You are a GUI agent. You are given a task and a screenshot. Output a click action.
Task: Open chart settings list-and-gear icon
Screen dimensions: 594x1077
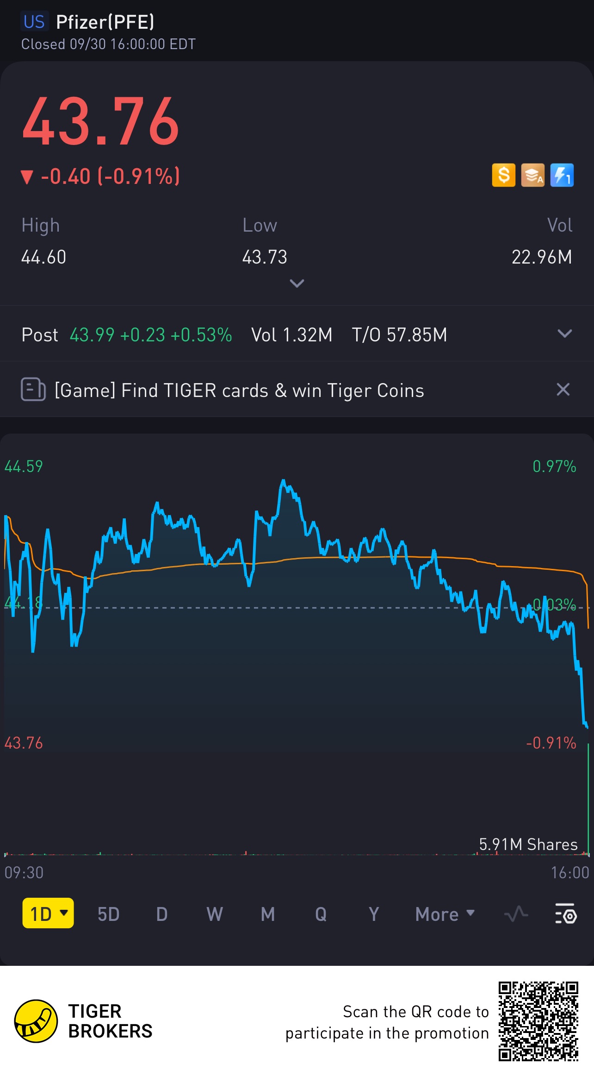[x=565, y=914]
